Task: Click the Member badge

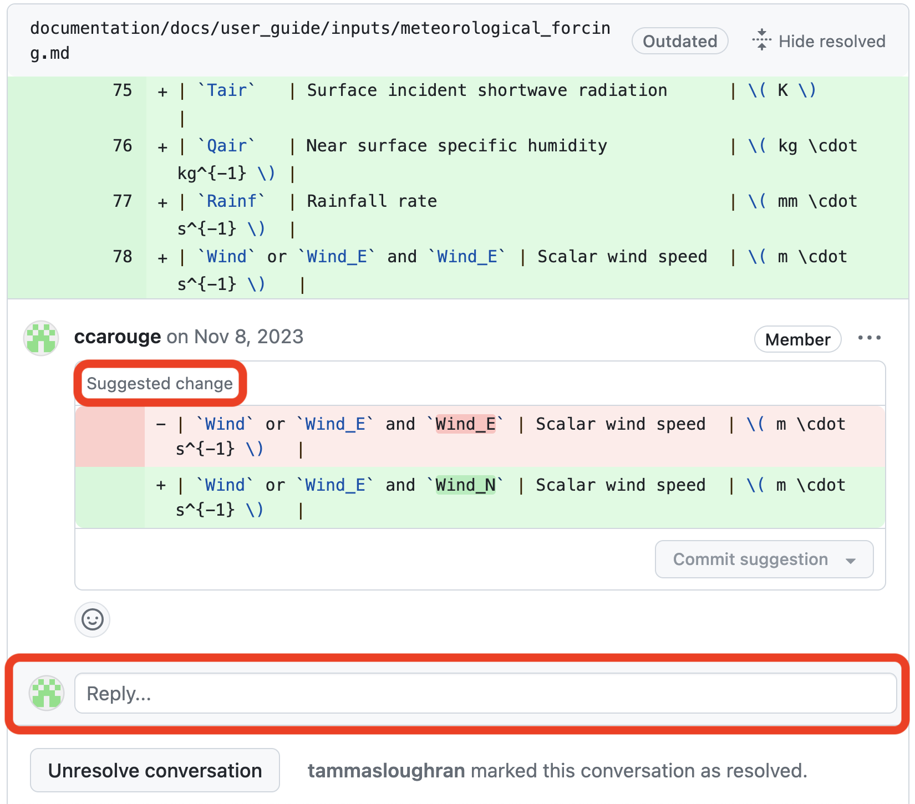Action: click(x=797, y=339)
